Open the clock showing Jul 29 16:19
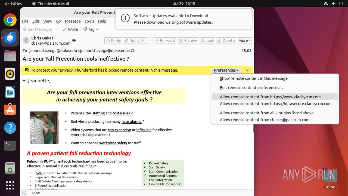348x196 pixels. point(184,4)
